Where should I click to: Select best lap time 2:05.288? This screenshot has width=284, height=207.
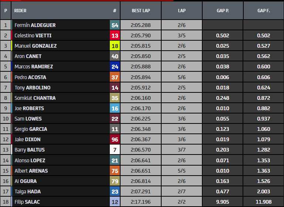141,25
